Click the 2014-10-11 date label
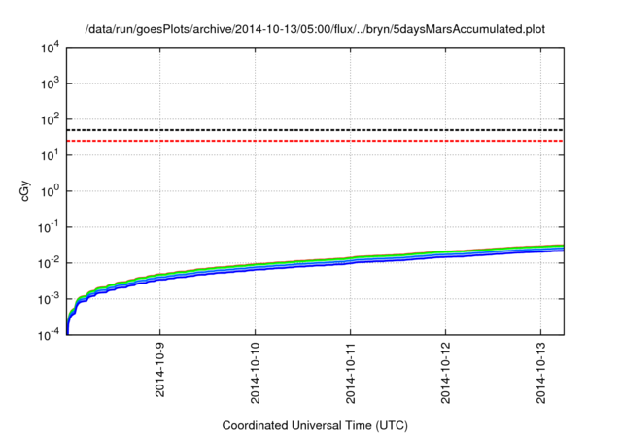Screen dimensions: 622x435 (350, 373)
